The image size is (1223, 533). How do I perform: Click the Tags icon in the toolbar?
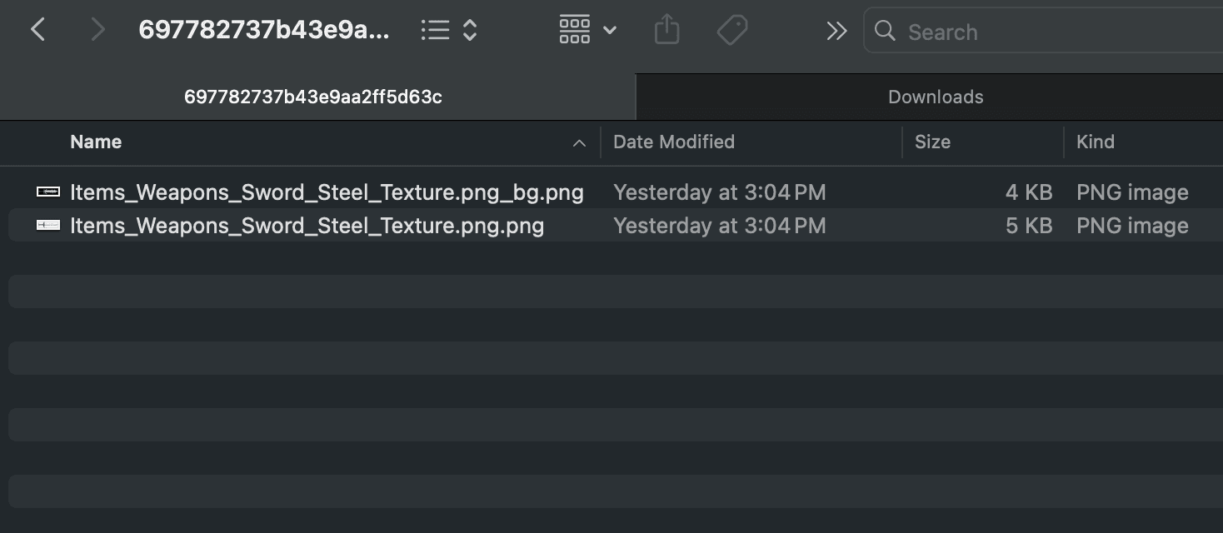(x=731, y=29)
